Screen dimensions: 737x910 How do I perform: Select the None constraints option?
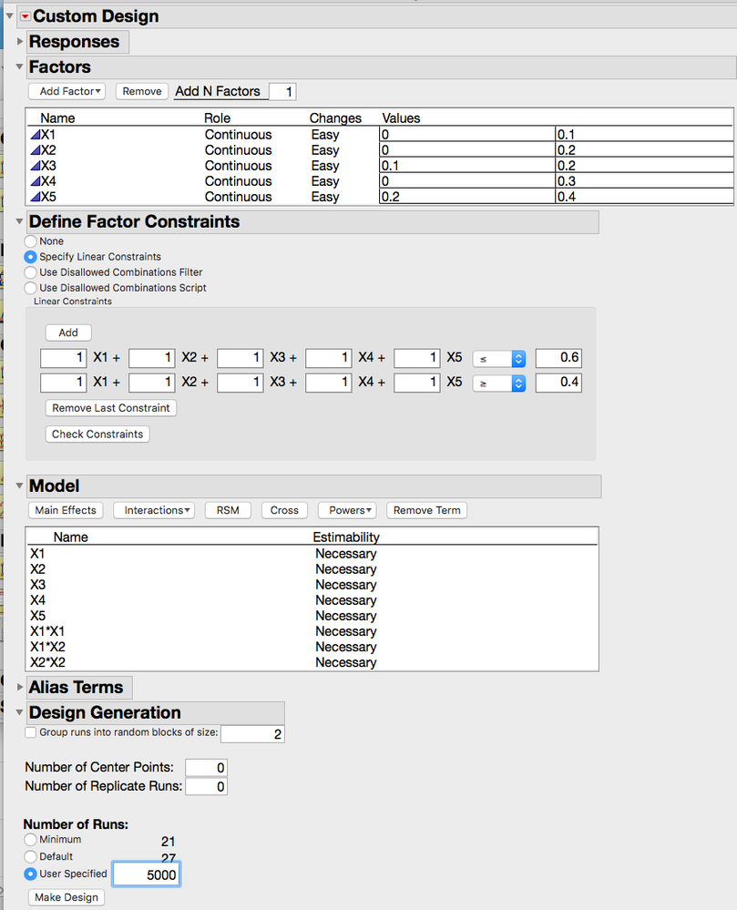tap(30, 240)
